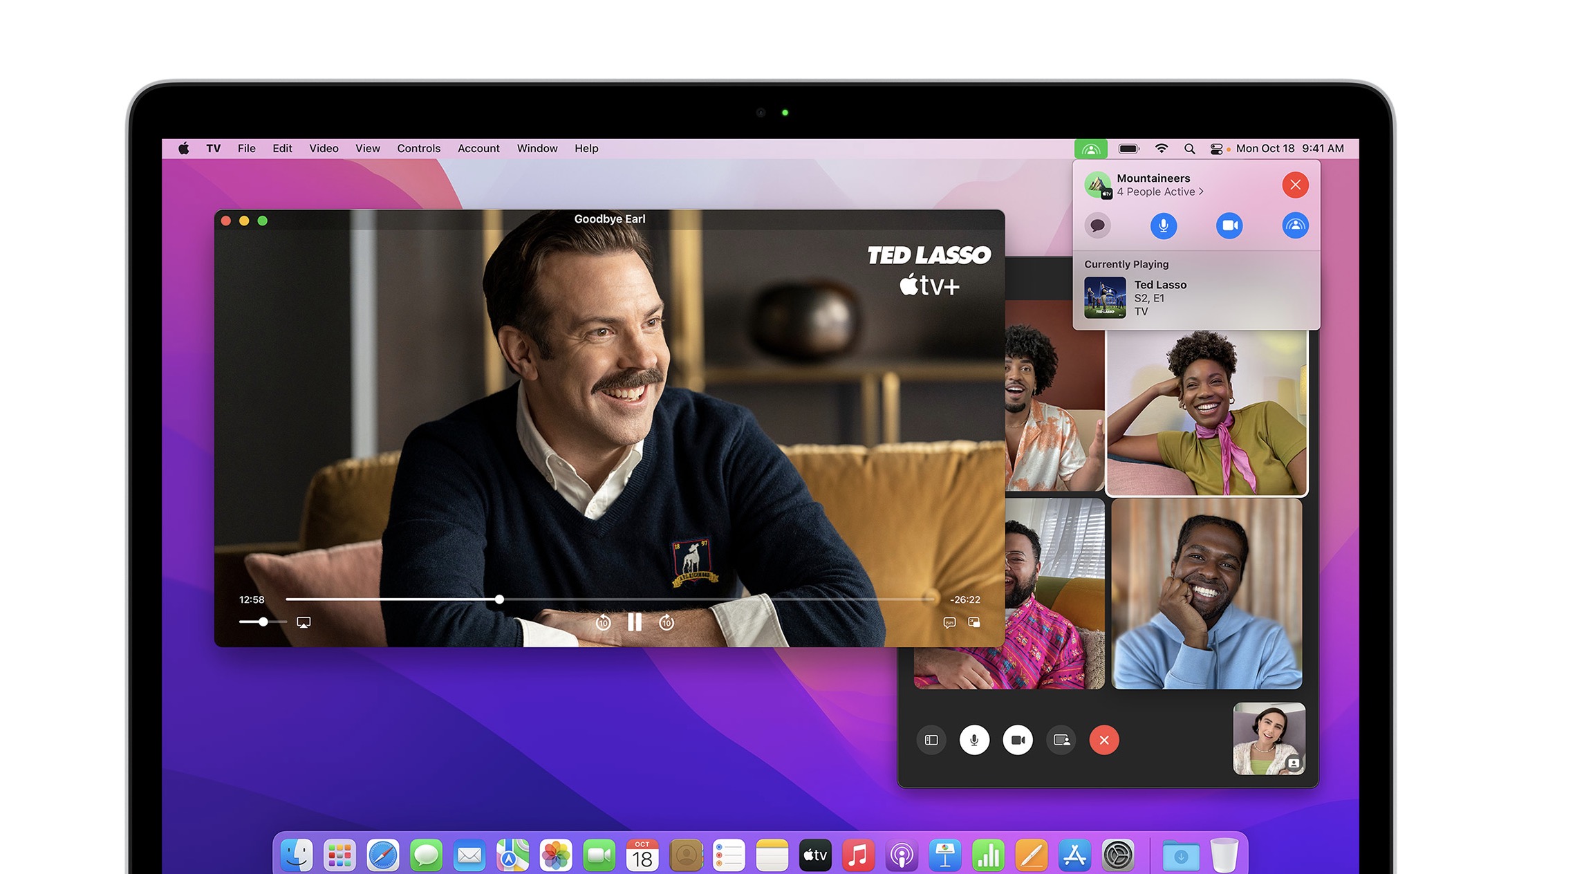
Task: Open Messages bubble in SharePlay panel
Action: pyautogui.click(x=1097, y=225)
